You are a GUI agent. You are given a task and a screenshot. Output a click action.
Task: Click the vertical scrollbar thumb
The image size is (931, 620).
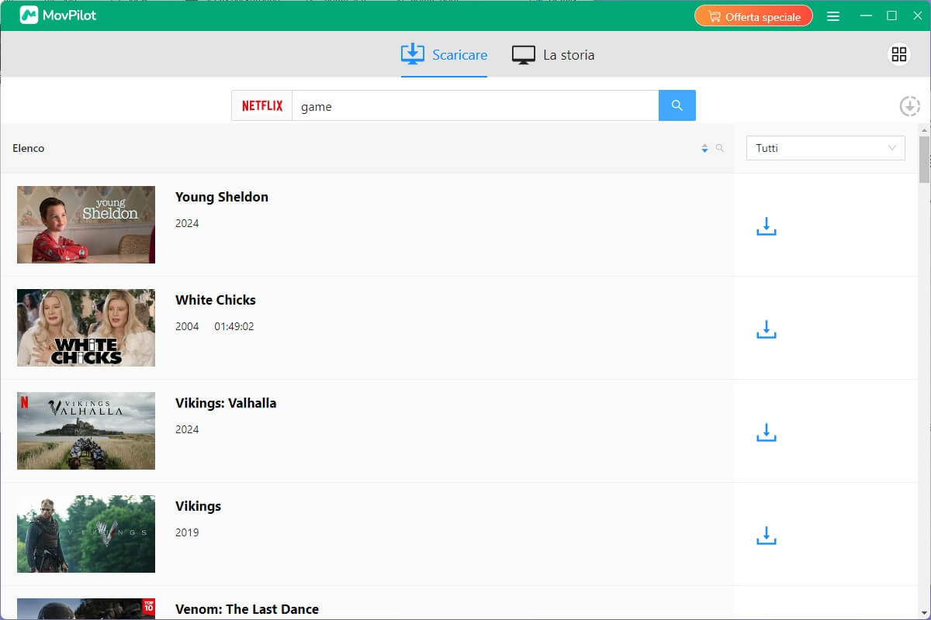(923, 159)
